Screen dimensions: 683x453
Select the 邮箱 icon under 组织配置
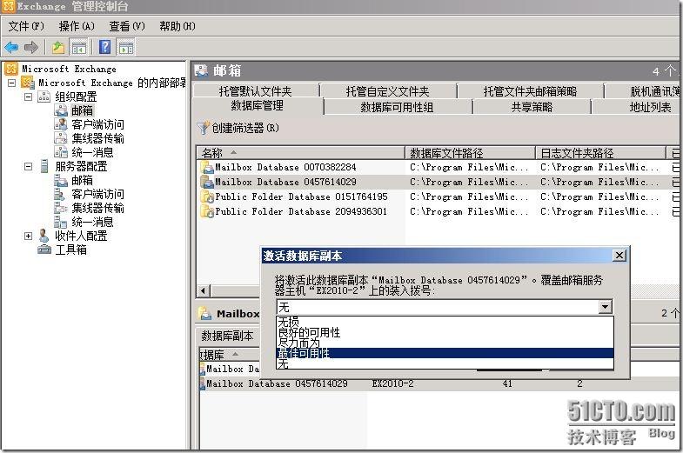coord(61,110)
